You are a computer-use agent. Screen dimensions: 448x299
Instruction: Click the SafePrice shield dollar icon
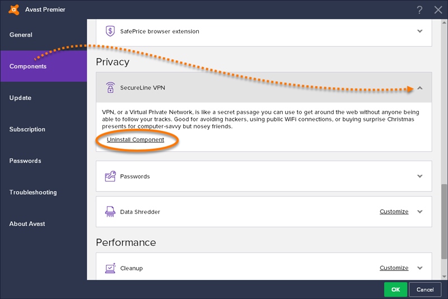[x=110, y=31]
